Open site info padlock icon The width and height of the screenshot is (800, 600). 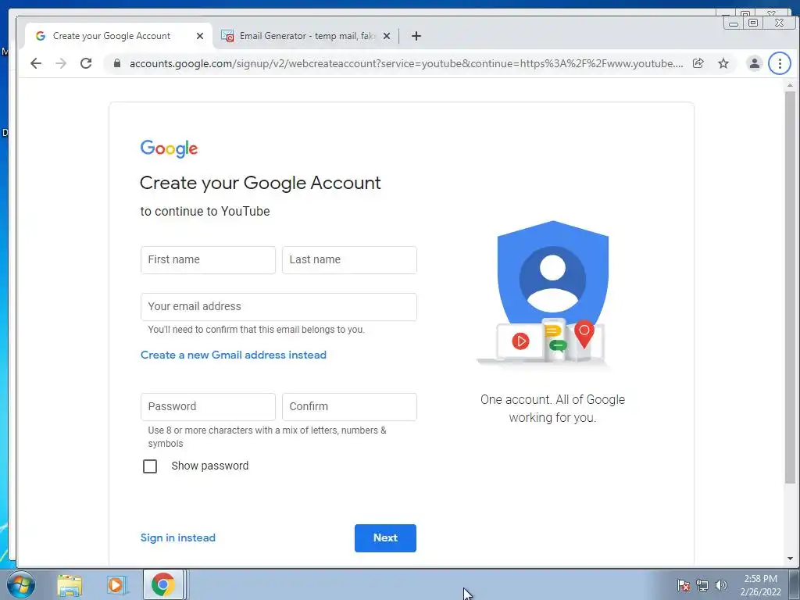coord(117,63)
